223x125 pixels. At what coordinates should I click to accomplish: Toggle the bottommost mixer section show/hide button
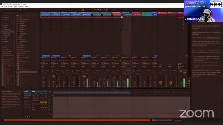(189, 88)
